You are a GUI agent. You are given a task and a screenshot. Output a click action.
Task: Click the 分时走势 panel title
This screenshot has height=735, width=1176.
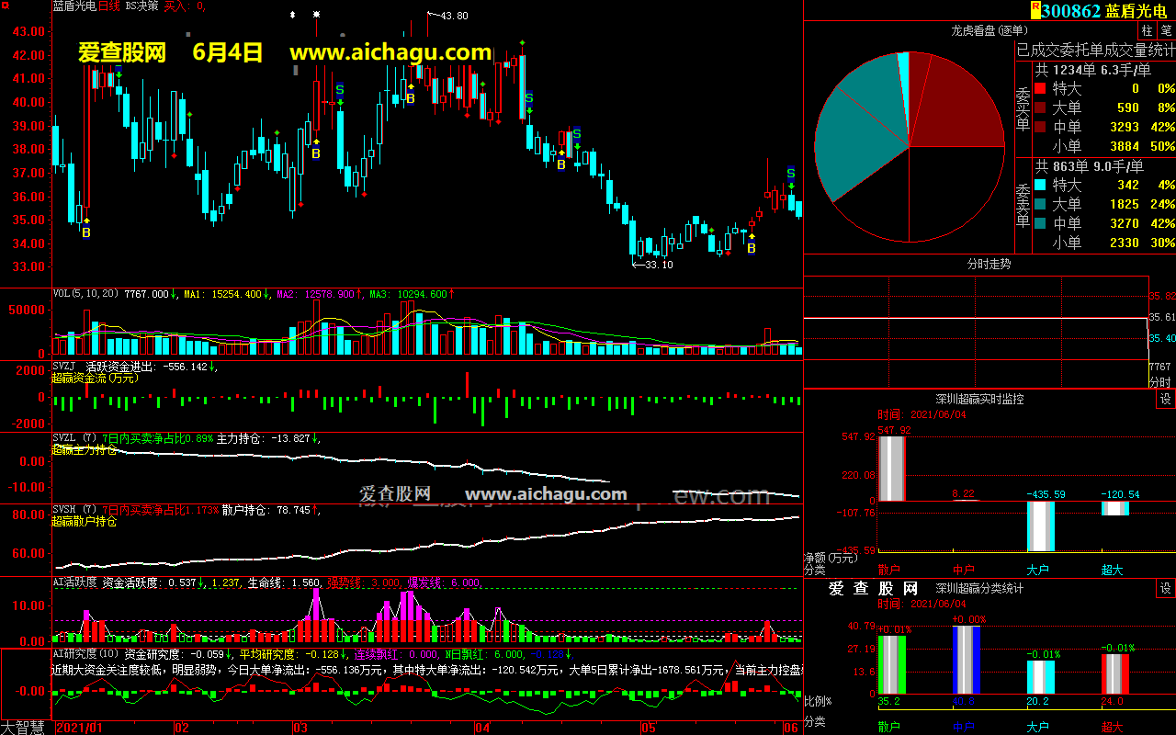(x=989, y=264)
